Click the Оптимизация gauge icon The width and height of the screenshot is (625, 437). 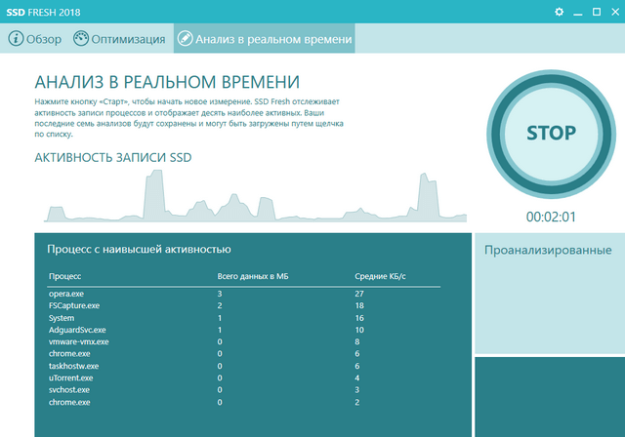point(80,39)
